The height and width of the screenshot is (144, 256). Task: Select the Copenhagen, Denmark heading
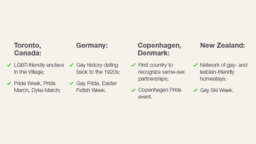[x=159, y=49]
